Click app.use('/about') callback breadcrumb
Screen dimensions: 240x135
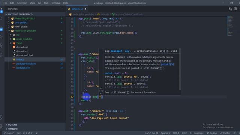[x=129, y=14]
